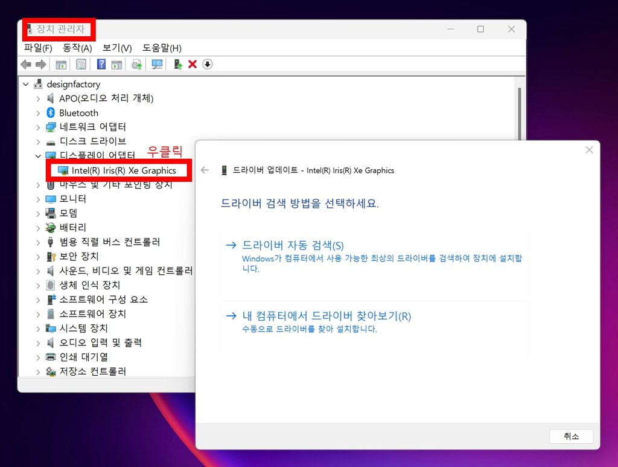
Task: Click the 네트워크 어댑터 icon
Action: pyautogui.click(x=51, y=127)
